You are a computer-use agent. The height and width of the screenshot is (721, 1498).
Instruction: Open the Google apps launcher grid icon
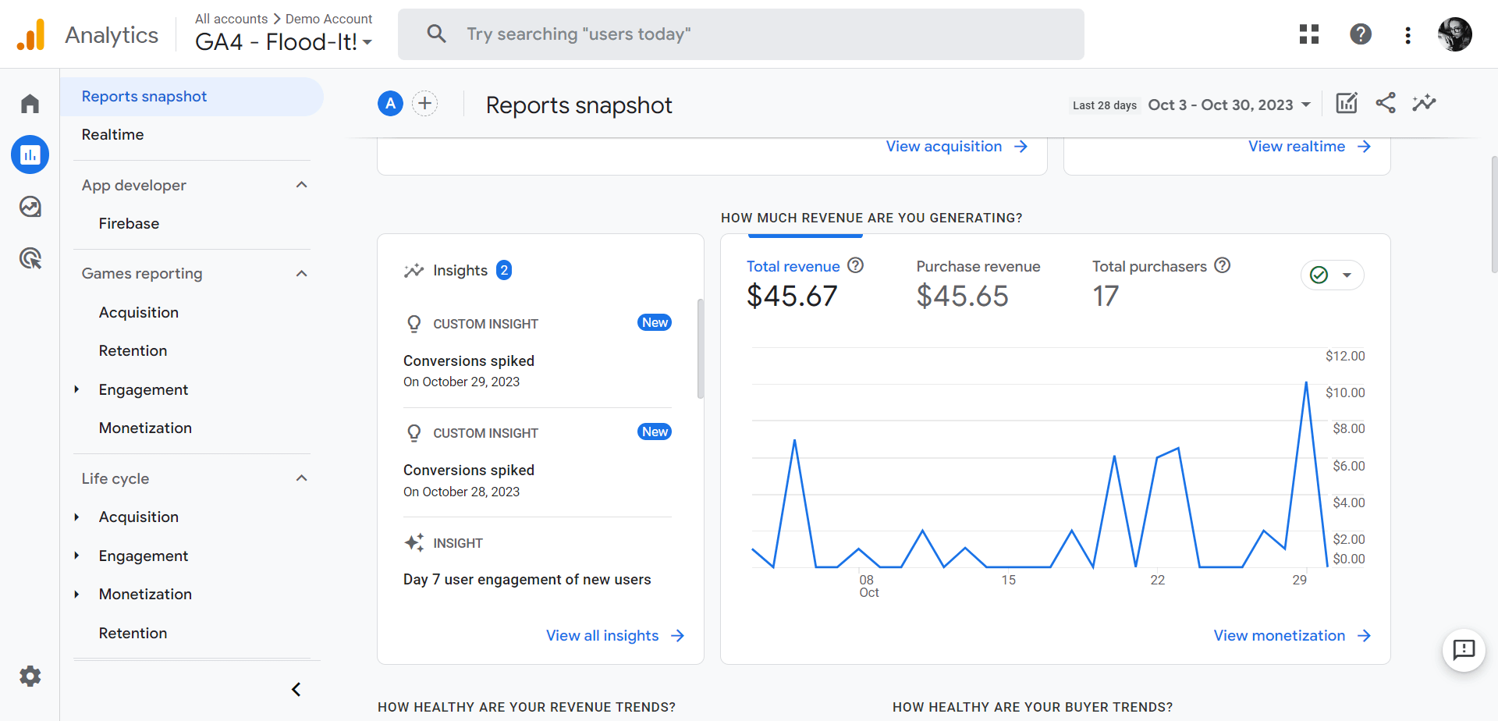pyautogui.click(x=1309, y=34)
